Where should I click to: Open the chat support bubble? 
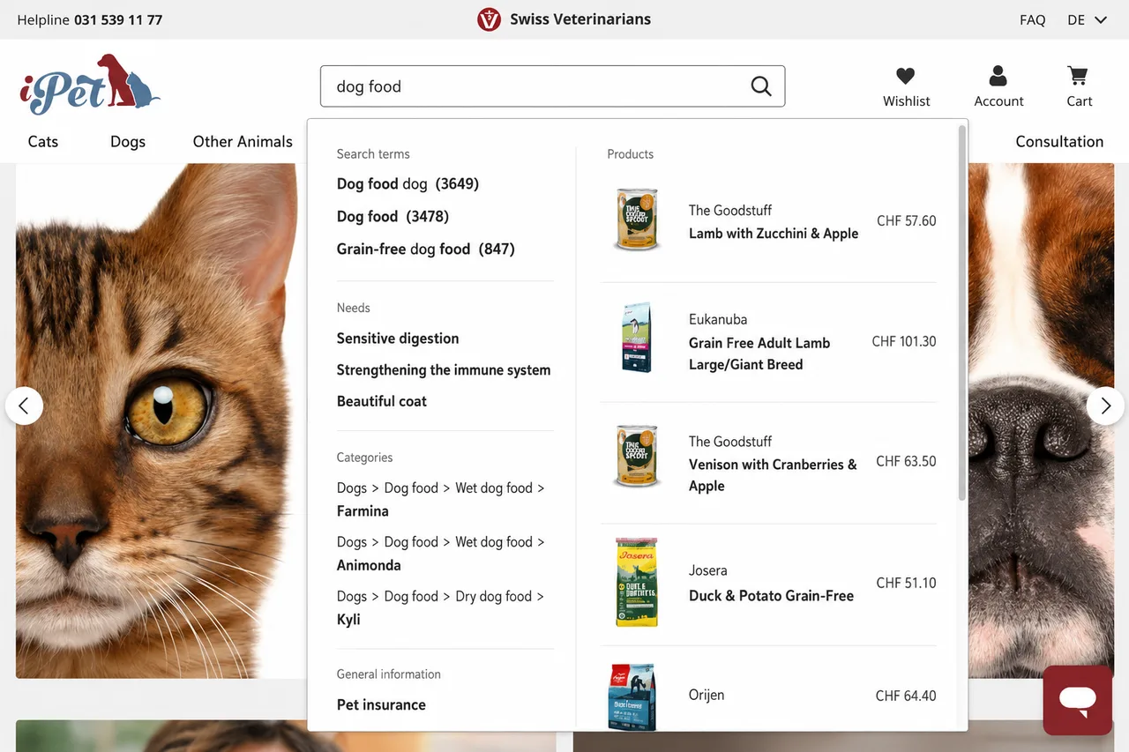[1077, 700]
